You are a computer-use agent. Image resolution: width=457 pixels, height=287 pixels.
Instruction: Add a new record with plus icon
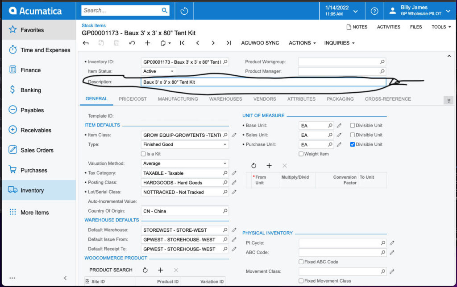click(x=148, y=43)
